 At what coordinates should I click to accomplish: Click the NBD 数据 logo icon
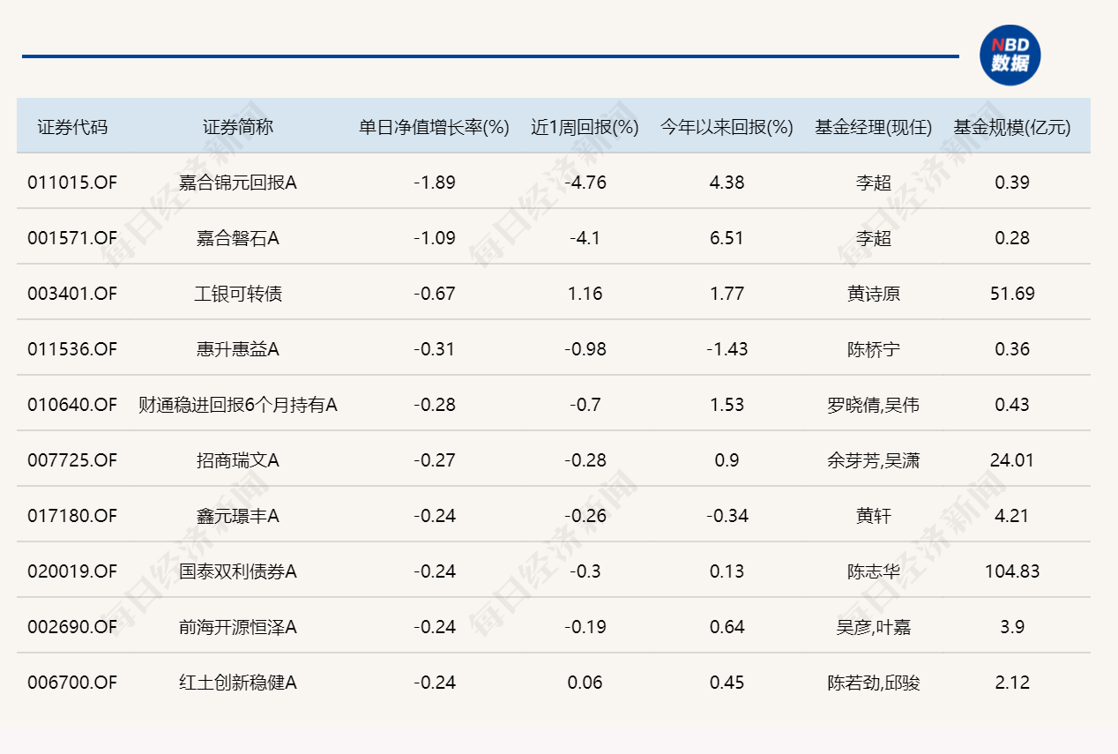click(x=1010, y=55)
